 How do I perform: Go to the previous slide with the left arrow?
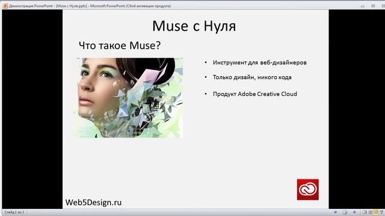[x=335, y=212]
